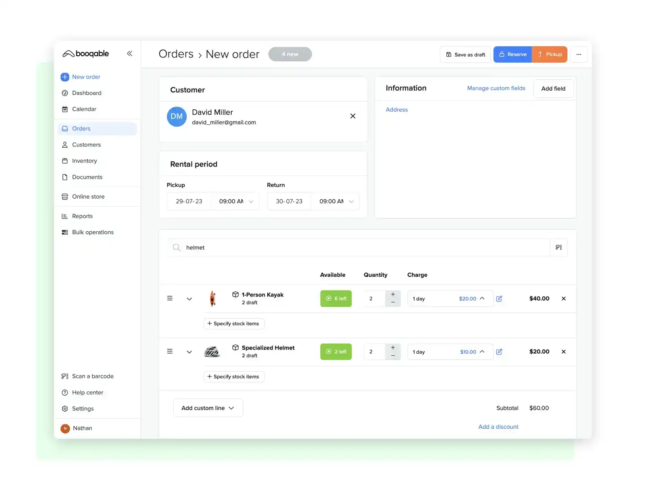Open the pickup time dropdown
Screen dimensions: 668x501
point(236,201)
